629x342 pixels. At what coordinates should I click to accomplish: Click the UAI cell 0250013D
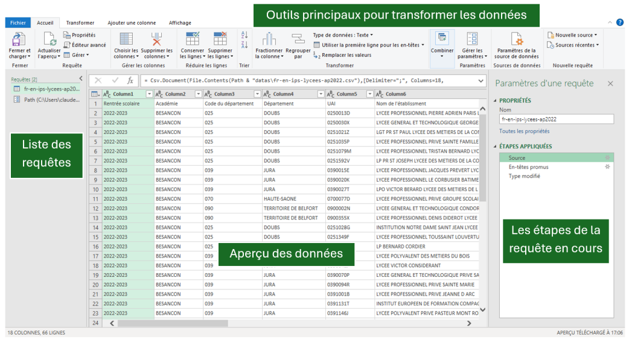coord(350,113)
